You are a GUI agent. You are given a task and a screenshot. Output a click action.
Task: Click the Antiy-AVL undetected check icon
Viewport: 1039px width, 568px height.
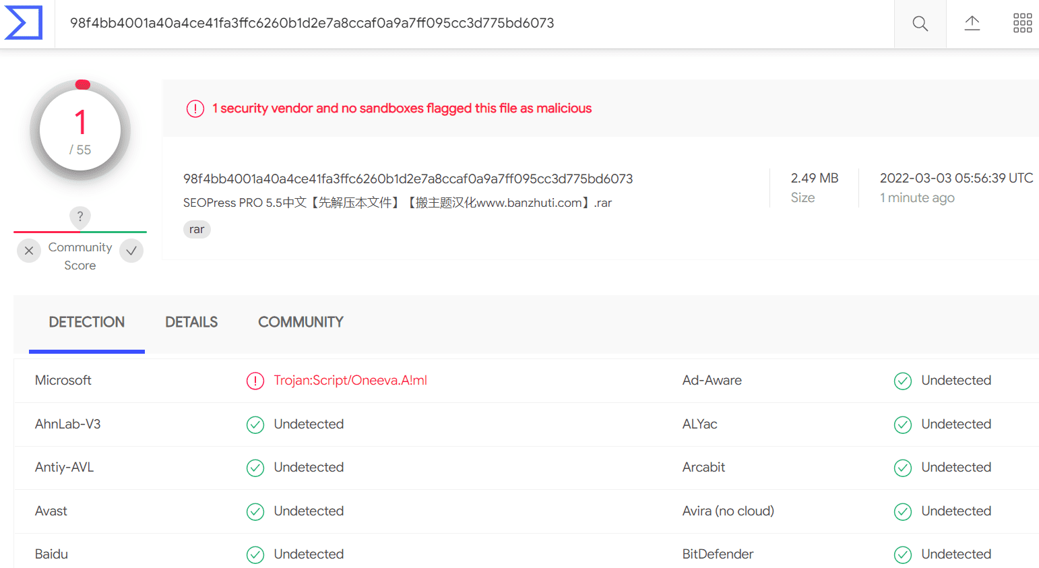click(x=255, y=468)
